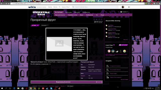The image size is (161, 90).
Task: Click the user avatar in header
Action: point(123,7)
